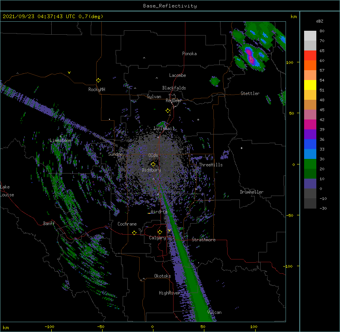Image resolution: width=340 pixels, height=332 pixels.
Task: Select the yellow diamond marker between Olds and Didsbury
Action: click(x=153, y=164)
